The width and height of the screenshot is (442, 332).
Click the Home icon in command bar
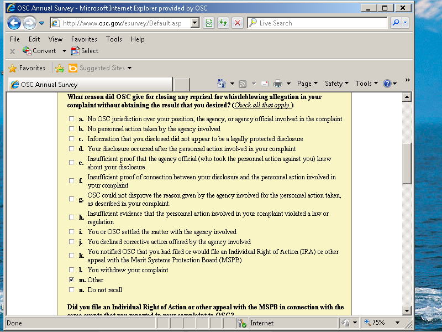point(222,84)
